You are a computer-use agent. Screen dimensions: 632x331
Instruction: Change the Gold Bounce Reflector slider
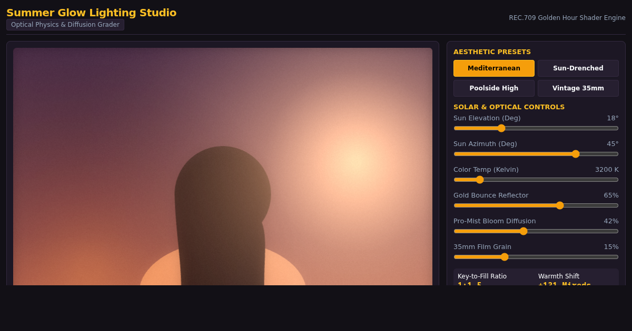pyautogui.click(x=536, y=205)
